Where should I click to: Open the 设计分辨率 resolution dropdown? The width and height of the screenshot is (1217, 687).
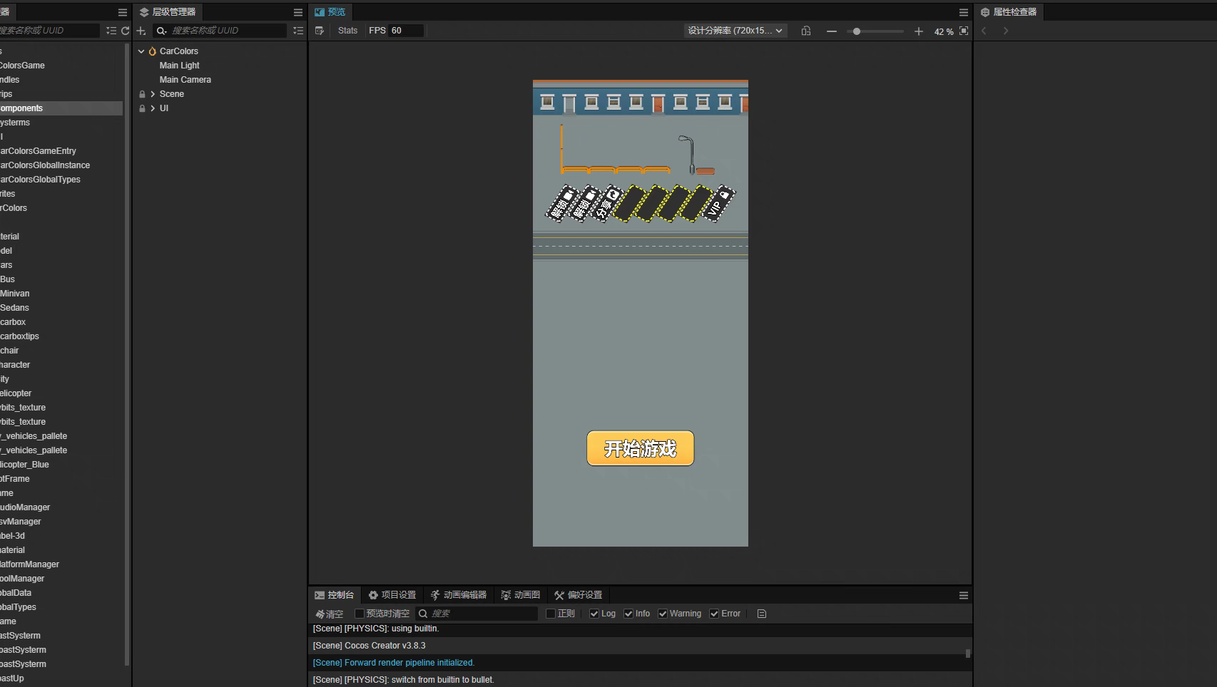pyautogui.click(x=735, y=31)
